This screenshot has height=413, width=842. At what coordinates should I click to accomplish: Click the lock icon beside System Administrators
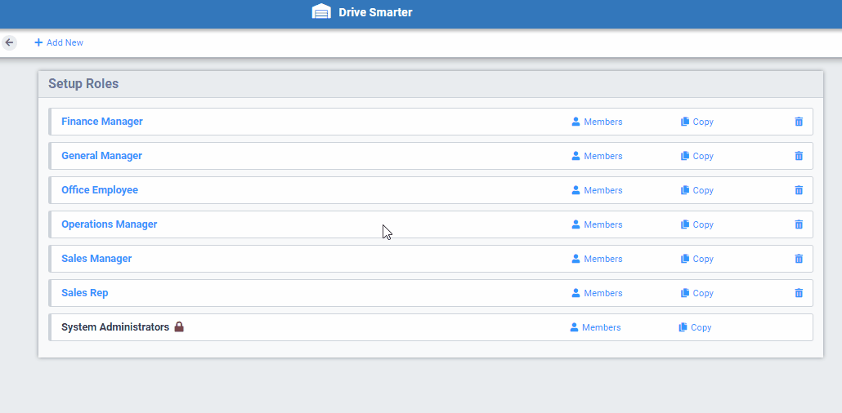[x=179, y=326]
